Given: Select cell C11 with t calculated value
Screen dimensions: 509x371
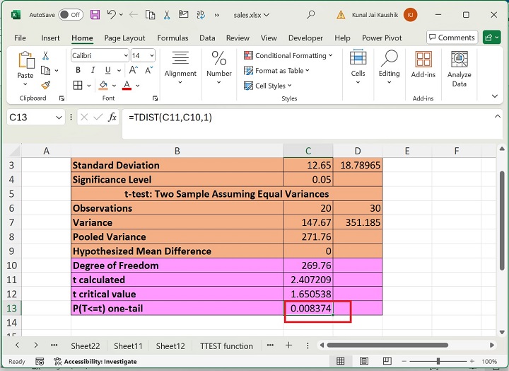Looking at the screenshot, I should pyautogui.click(x=308, y=280).
